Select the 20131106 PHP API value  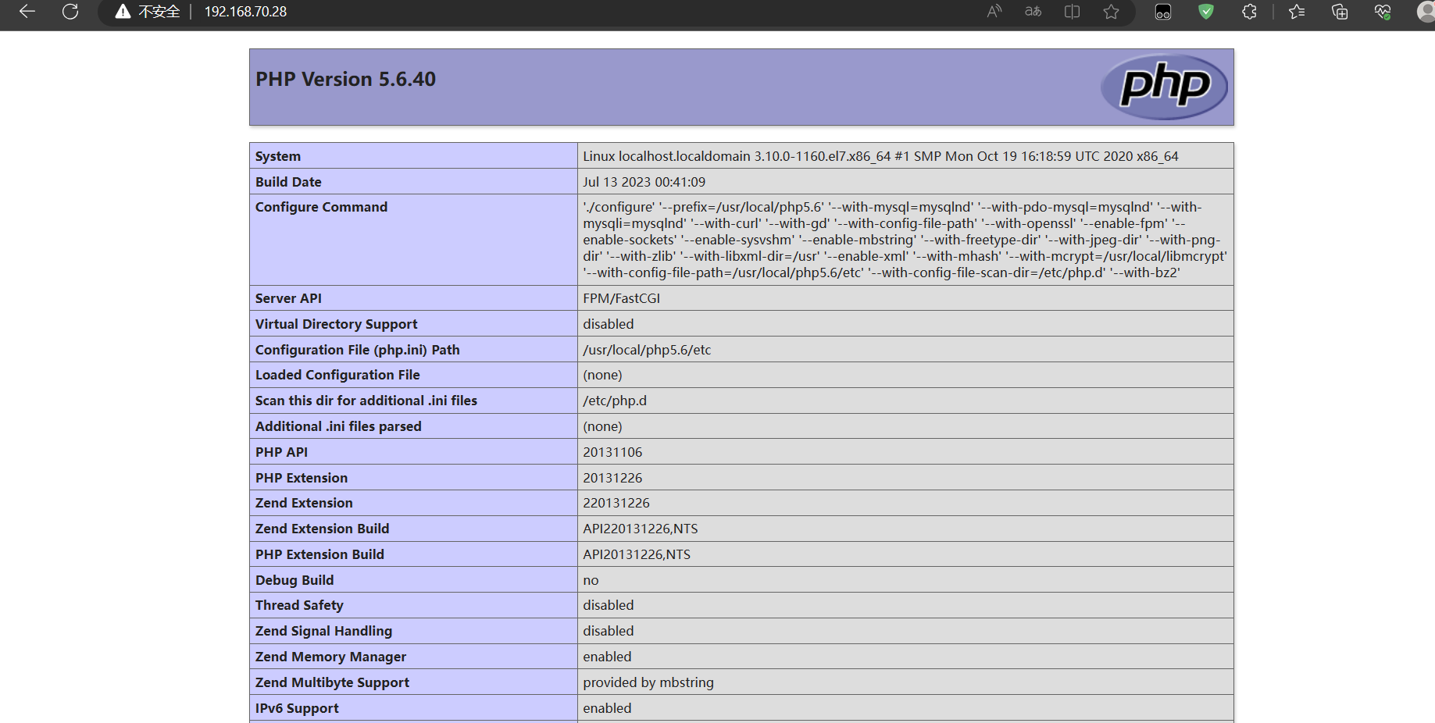[x=612, y=452]
